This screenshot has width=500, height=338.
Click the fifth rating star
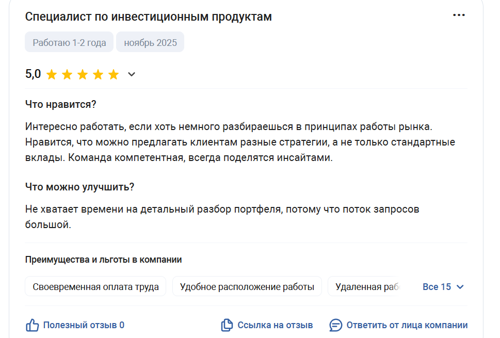coord(114,75)
